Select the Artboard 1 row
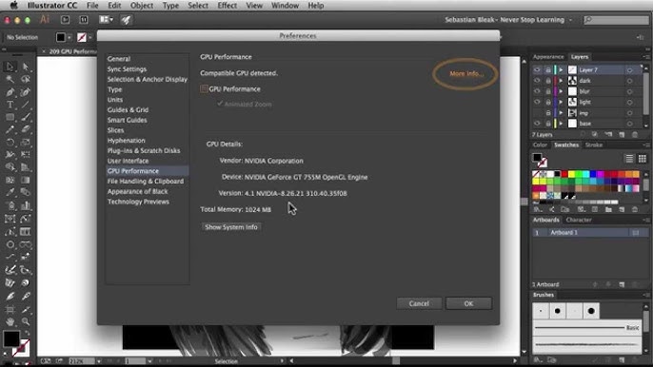 [590, 233]
